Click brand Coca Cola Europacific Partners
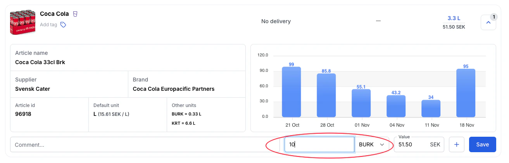The image size is (509, 163). [174, 89]
